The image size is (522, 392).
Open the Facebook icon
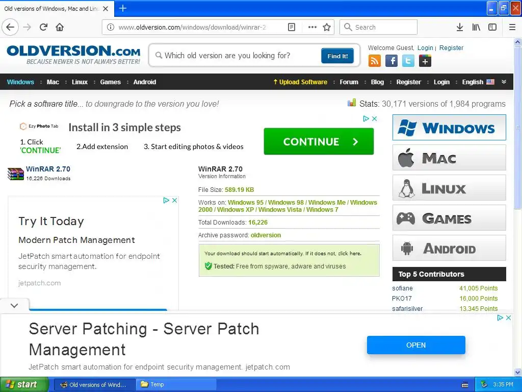coord(391,61)
